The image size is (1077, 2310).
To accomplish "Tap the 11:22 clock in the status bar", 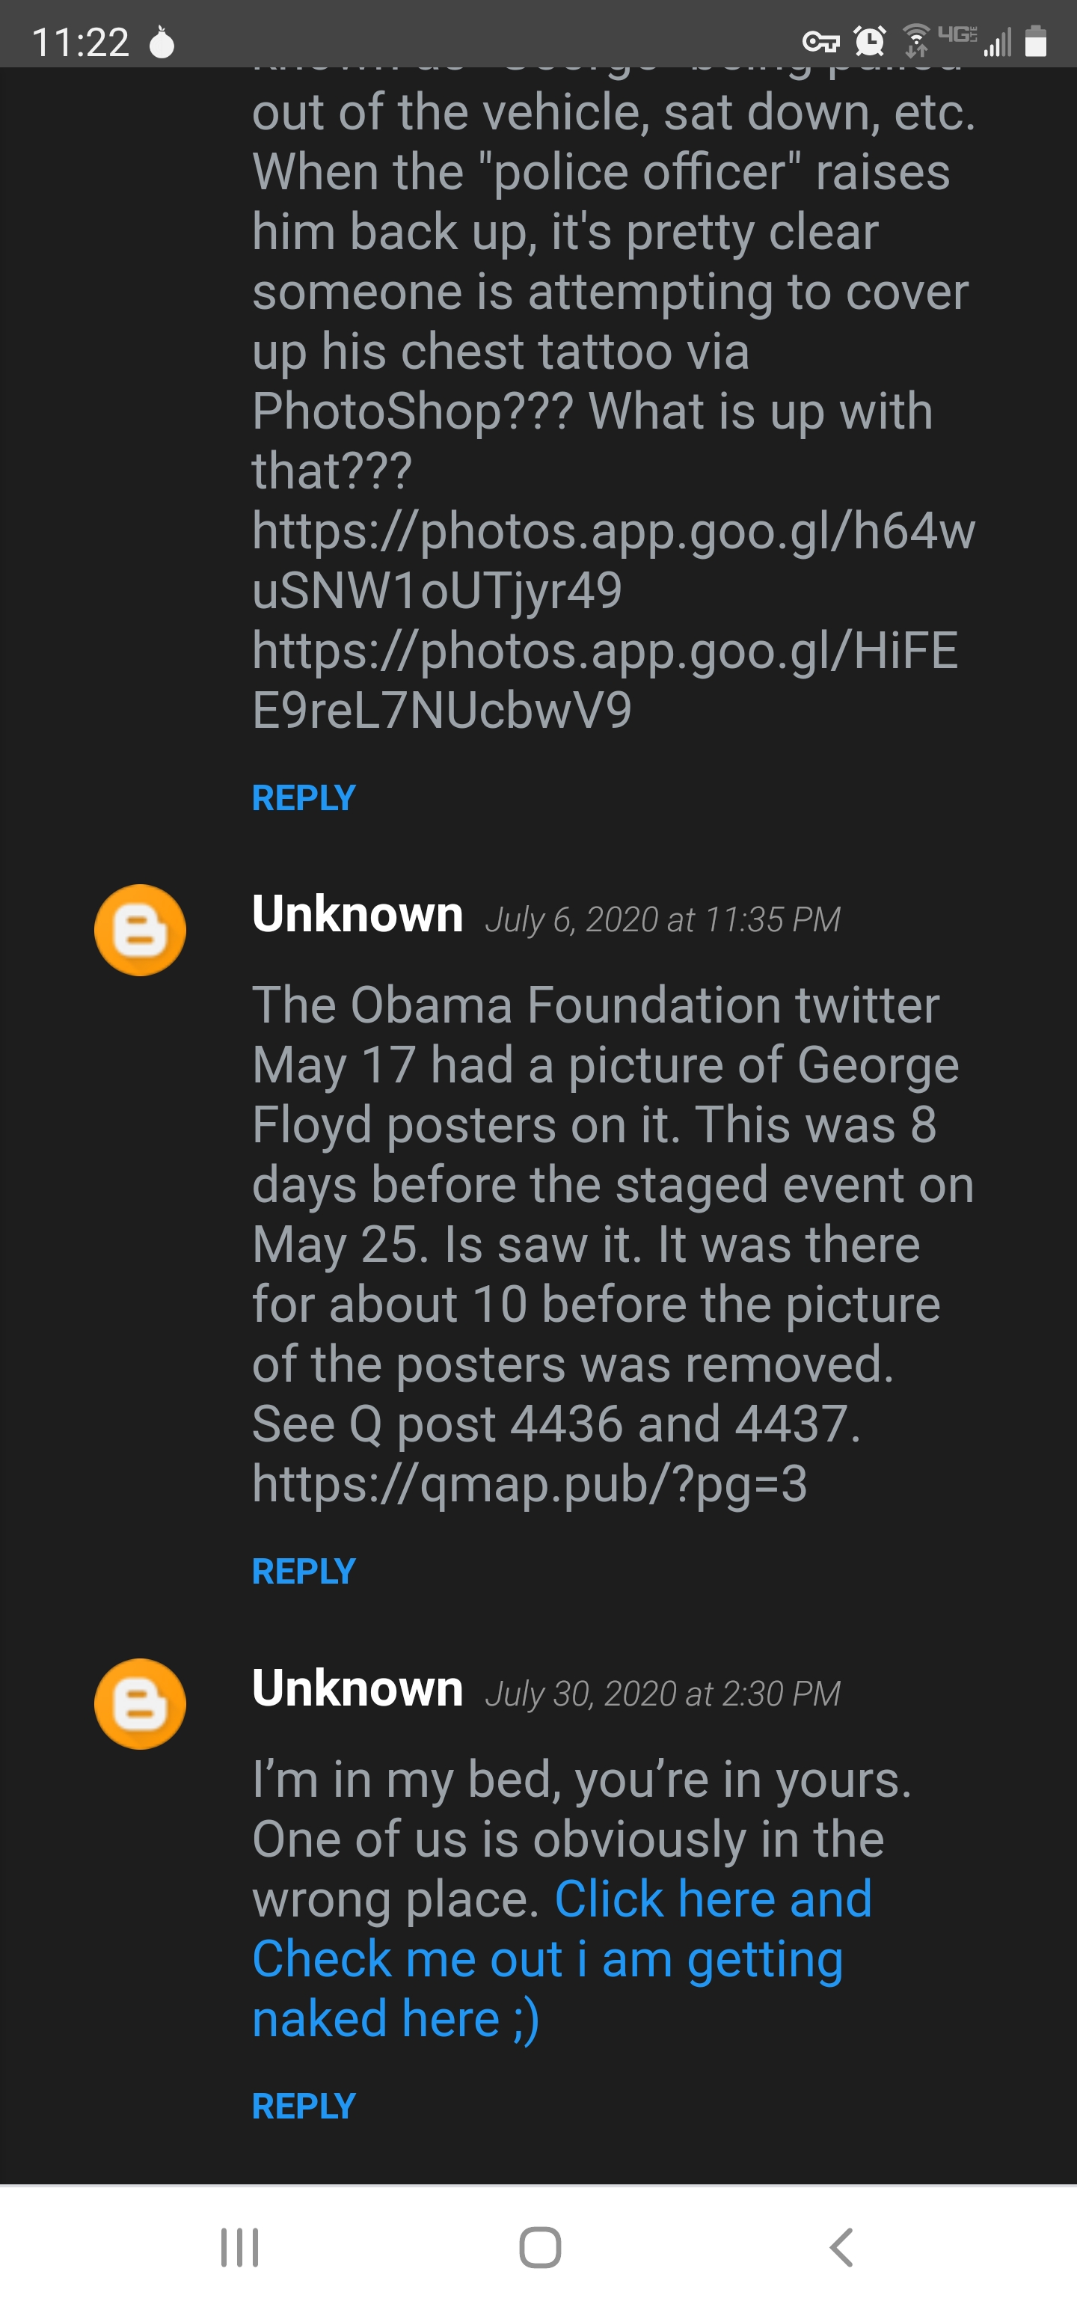I will pyautogui.click(x=81, y=42).
